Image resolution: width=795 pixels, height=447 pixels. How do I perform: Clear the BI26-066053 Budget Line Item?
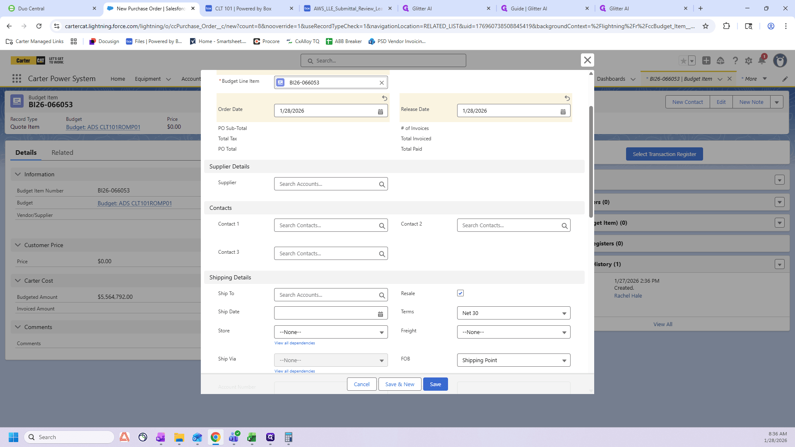tap(382, 83)
